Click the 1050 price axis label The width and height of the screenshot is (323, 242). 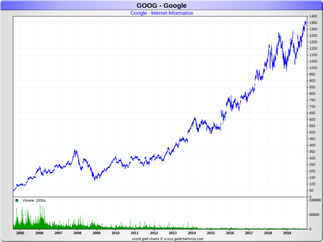(313, 61)
